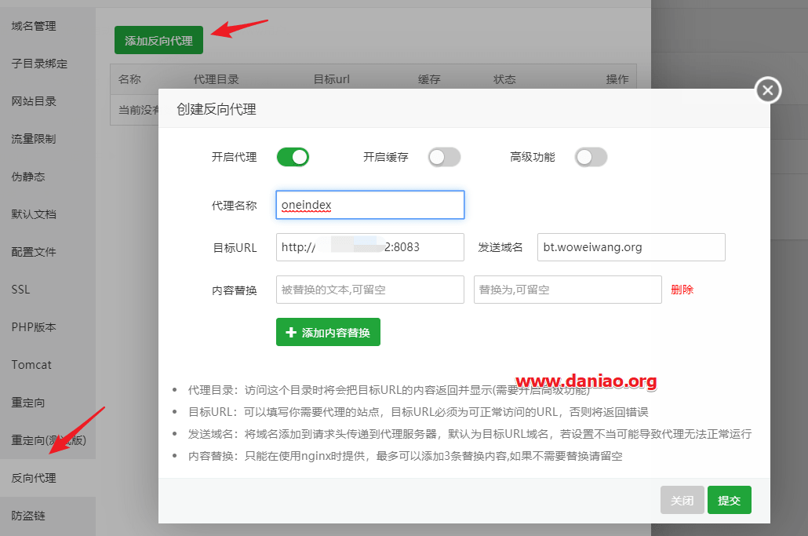Click the 添加反向代理 button
This screenshot has width=808, height=536.
pos(158,40)
